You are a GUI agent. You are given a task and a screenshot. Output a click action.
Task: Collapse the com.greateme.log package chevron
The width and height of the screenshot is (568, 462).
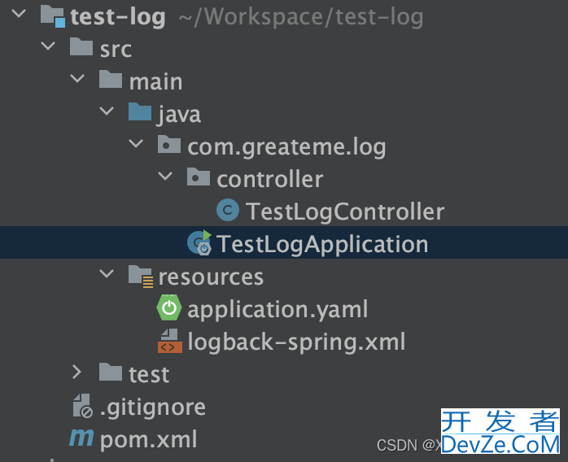point(136,144)
